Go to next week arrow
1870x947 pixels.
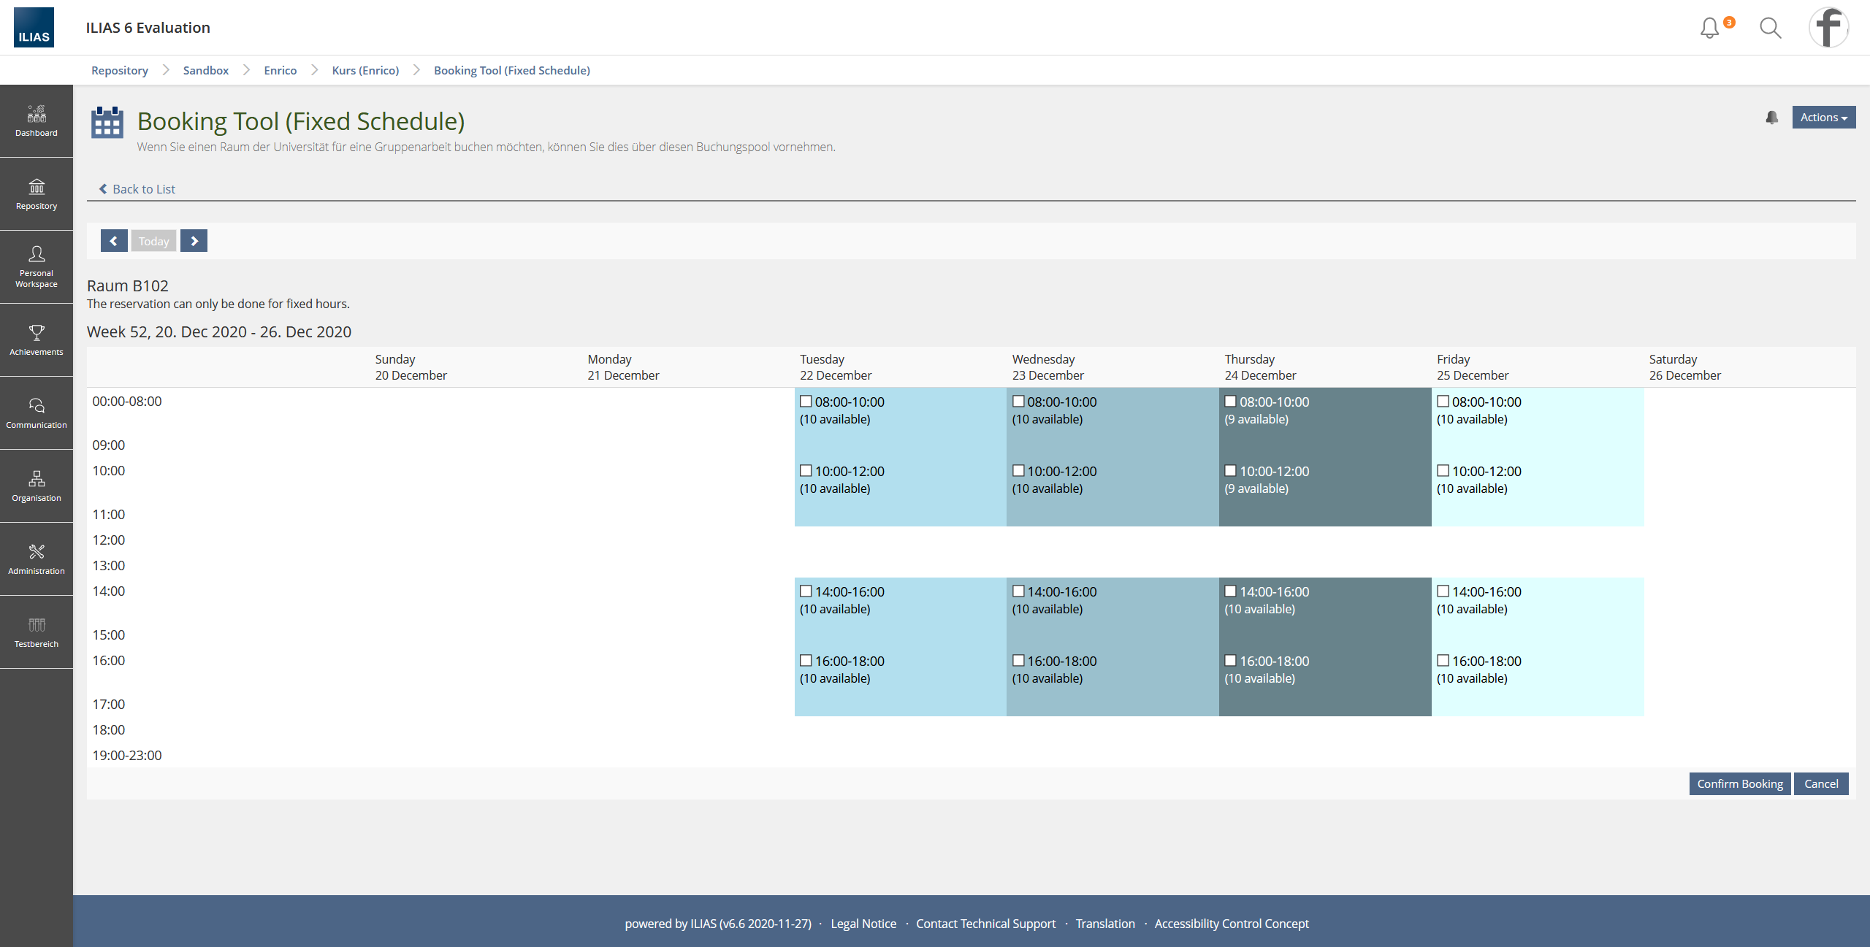pyautogui.click(x=194, y=241)
